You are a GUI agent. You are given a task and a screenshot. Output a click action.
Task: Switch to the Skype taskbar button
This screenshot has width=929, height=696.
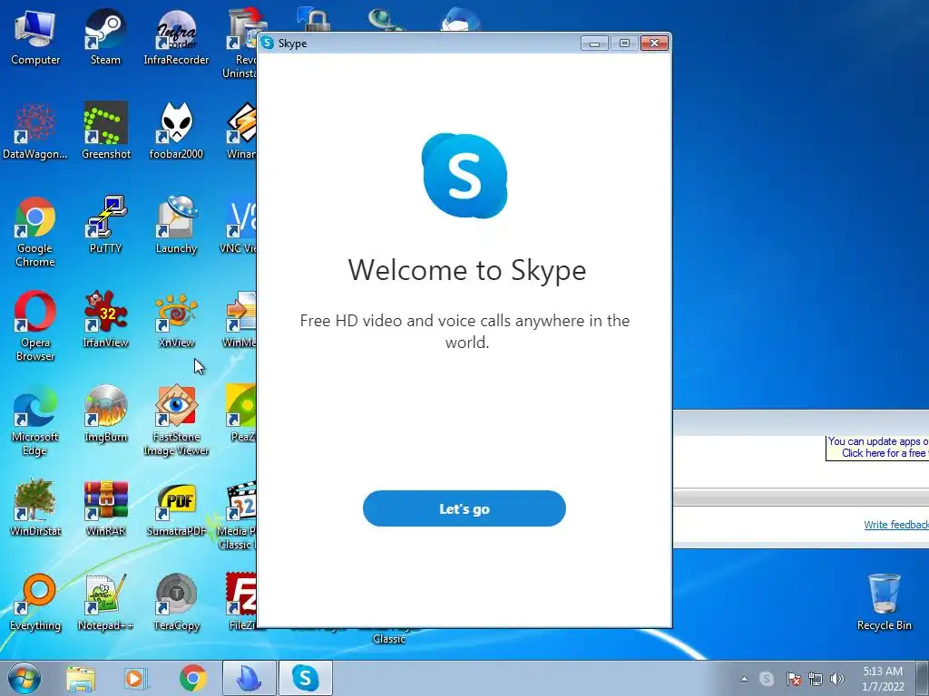click(305, 678)
